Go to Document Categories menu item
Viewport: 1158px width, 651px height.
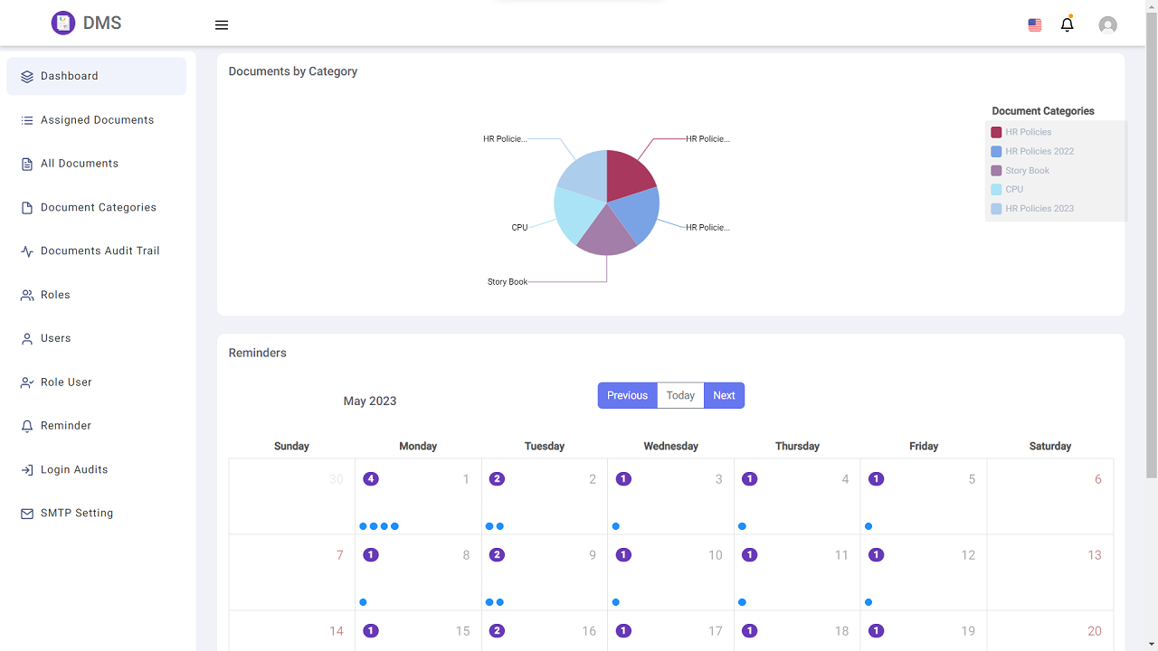pos(98,208)
